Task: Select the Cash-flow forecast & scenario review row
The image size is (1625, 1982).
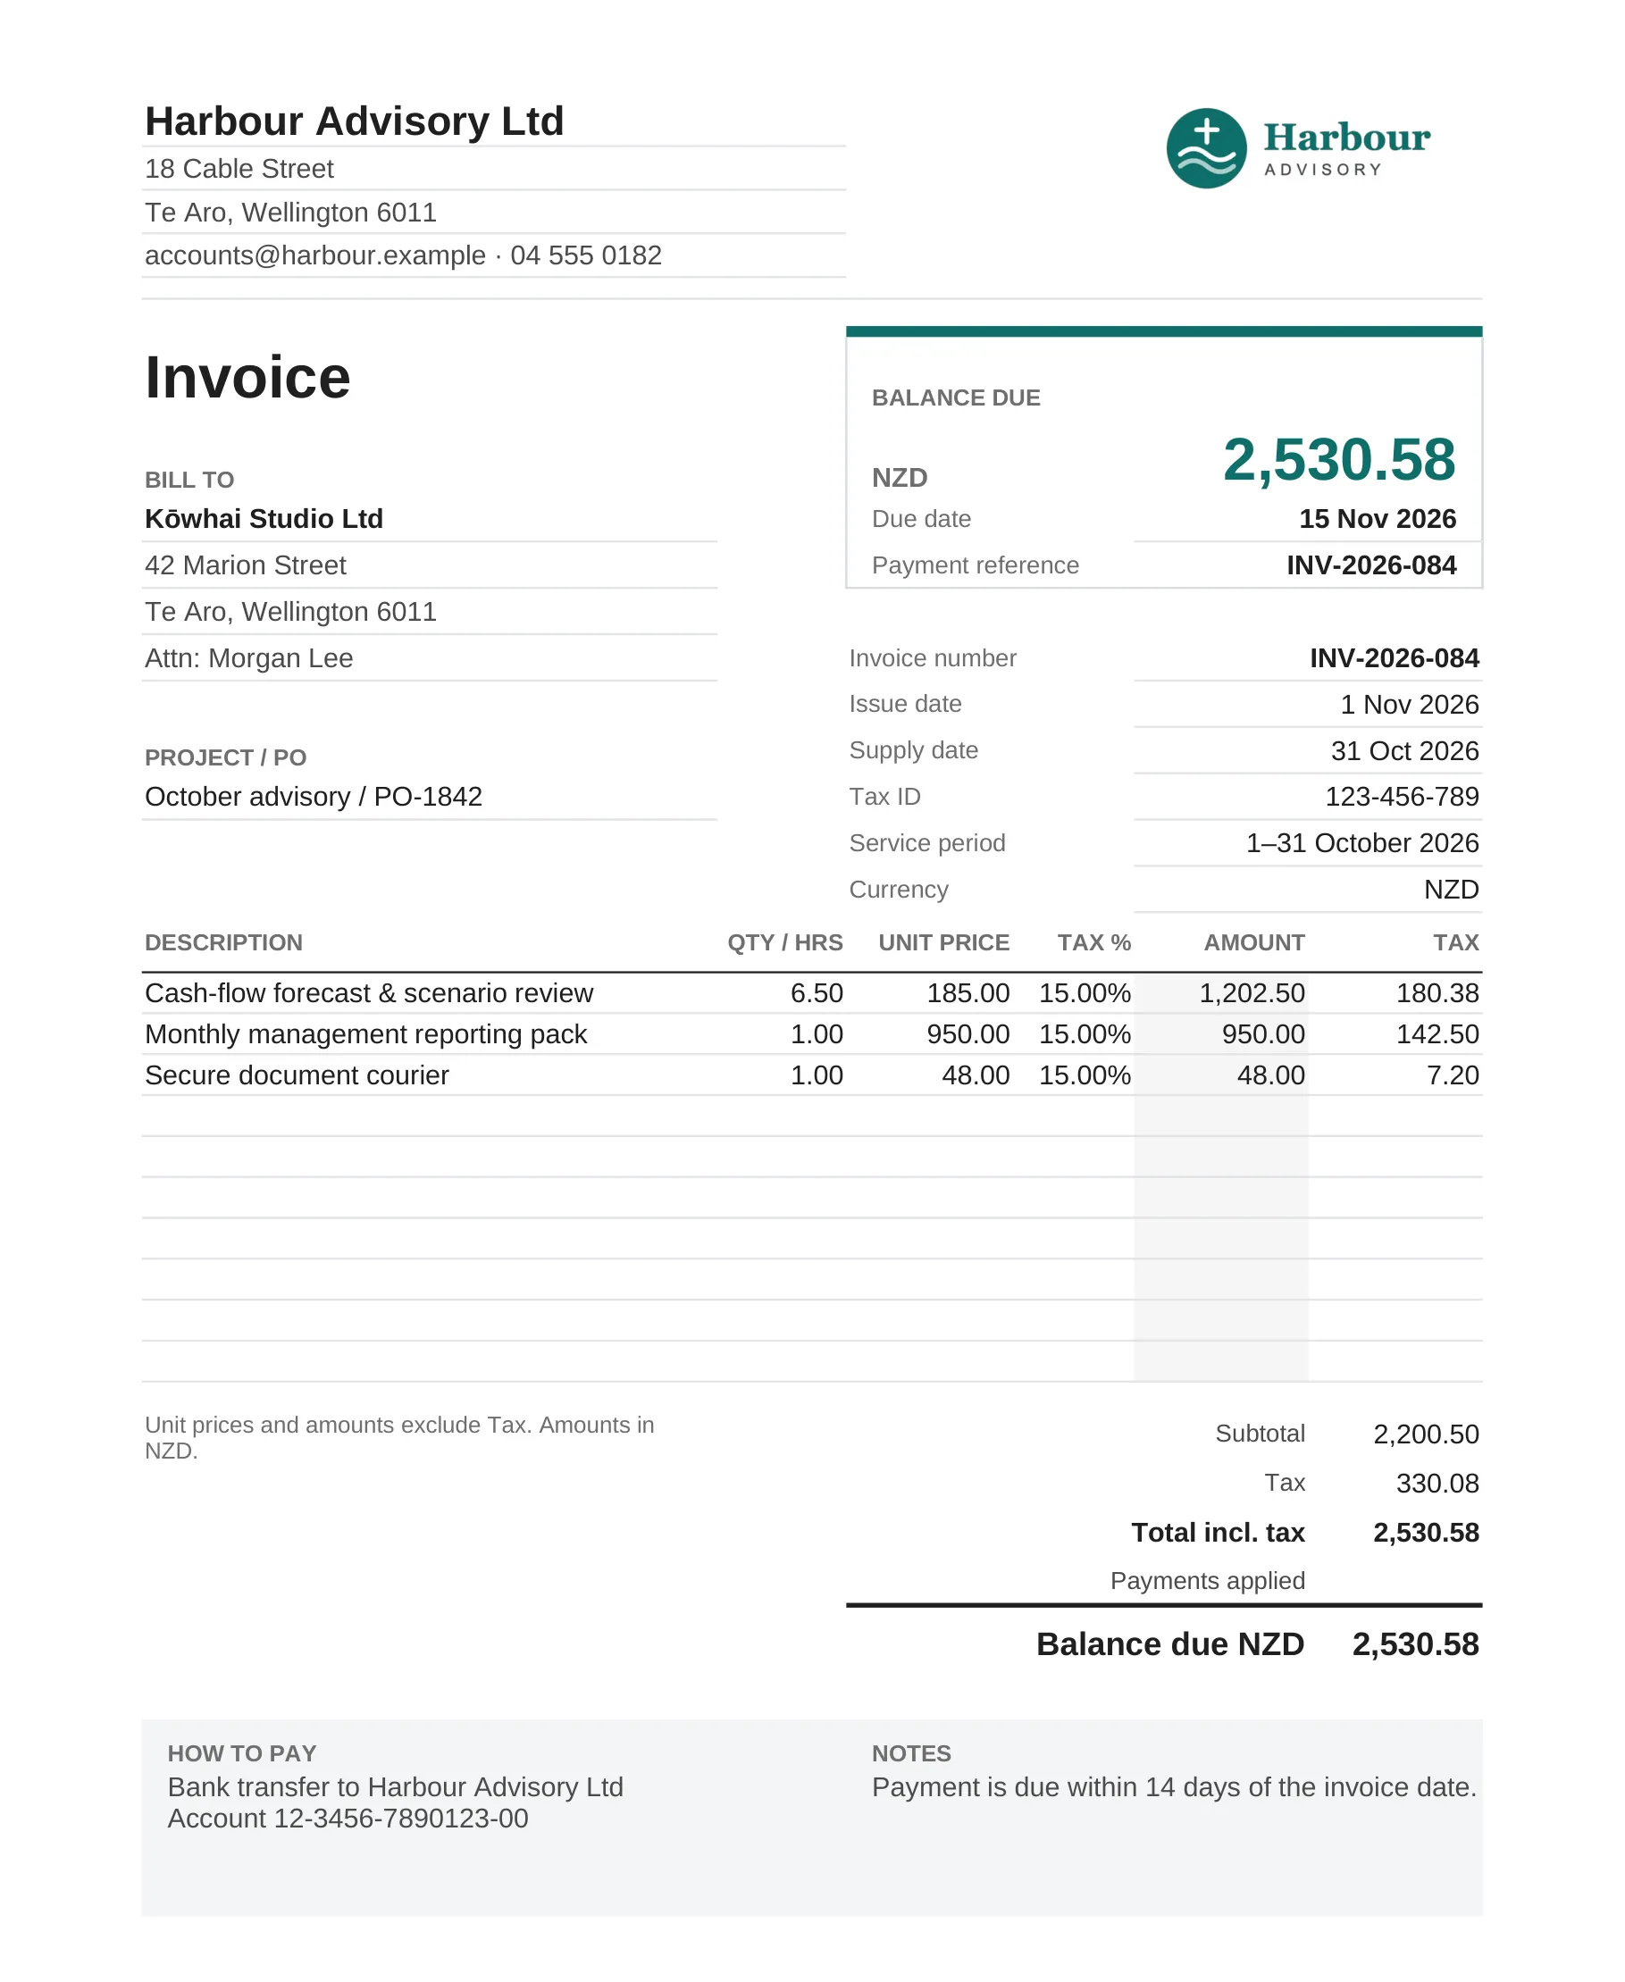Action: click(811, 993)
